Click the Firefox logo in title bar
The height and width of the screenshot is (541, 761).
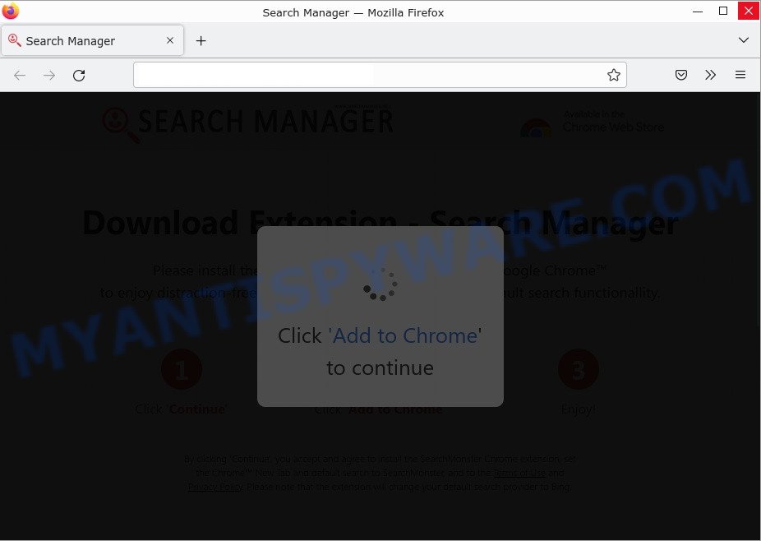pyautogui.click(x=10, y=11)
